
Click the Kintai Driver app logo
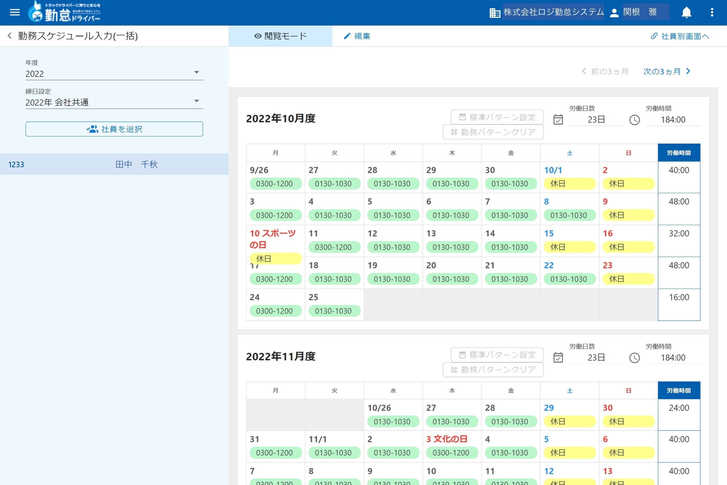coord(64,12)
